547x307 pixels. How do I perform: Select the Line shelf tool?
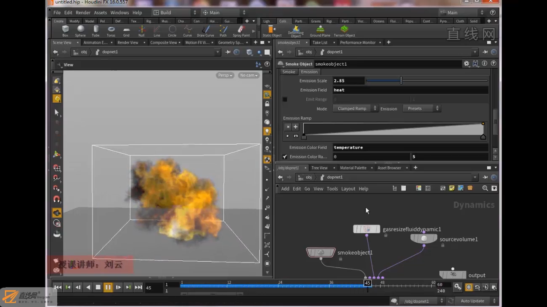pos(157,31)
